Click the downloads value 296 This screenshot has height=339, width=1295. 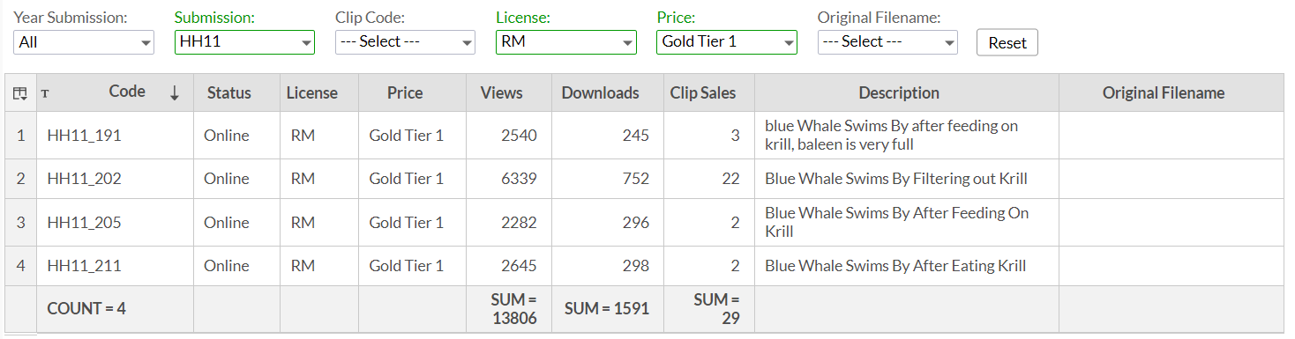[x=635, y=223]
